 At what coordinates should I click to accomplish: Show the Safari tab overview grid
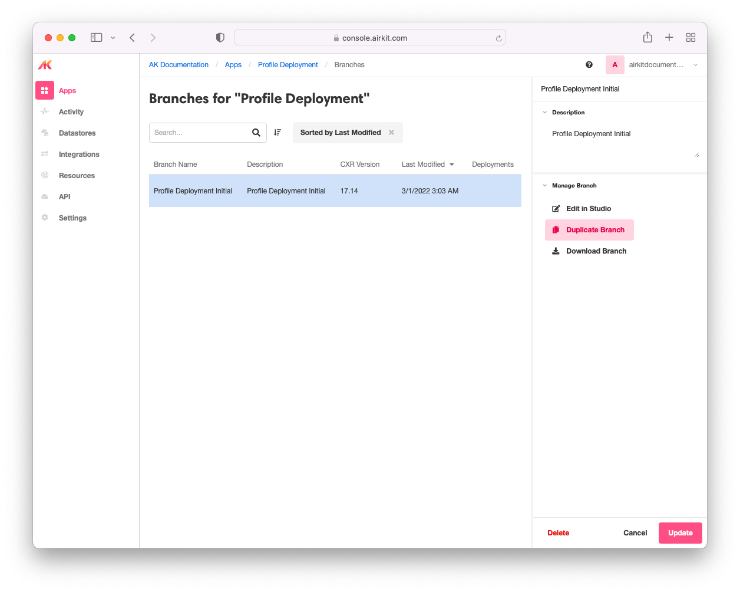(691, 38)
